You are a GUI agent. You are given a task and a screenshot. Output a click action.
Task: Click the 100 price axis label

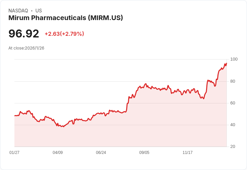[x=234, y=59]
